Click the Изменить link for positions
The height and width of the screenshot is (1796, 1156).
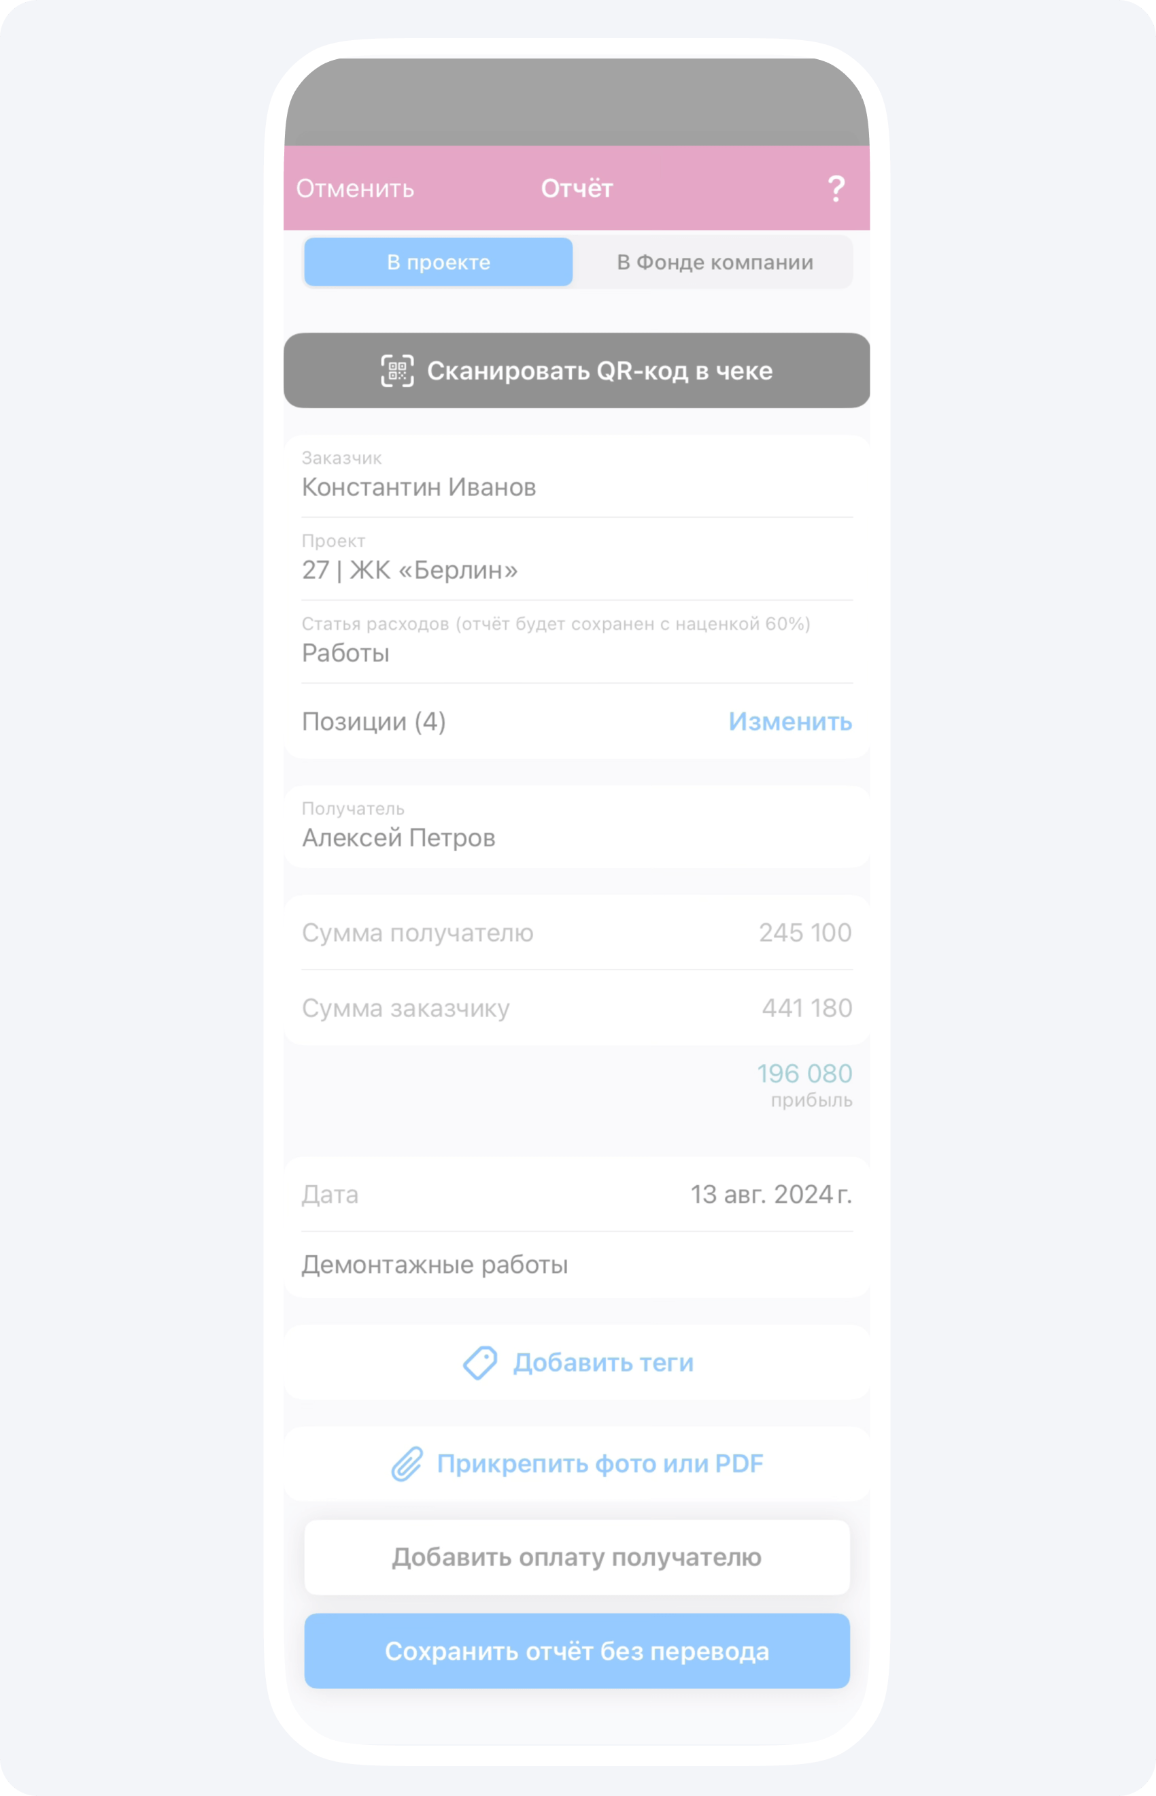[789, 722]
